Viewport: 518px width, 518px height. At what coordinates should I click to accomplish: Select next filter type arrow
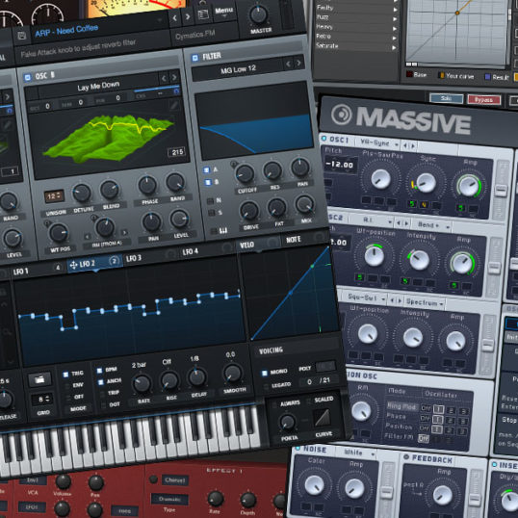coord(298,63)
